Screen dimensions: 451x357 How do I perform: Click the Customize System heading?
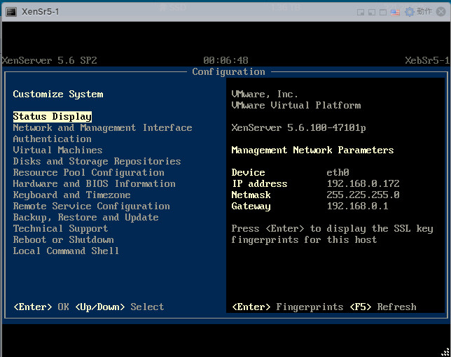tap(58, 94)
